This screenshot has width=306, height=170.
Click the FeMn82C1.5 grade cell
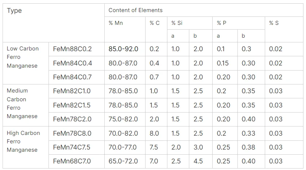tap(72, 105)
